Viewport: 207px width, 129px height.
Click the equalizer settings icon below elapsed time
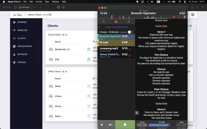[x=179, y=17]
